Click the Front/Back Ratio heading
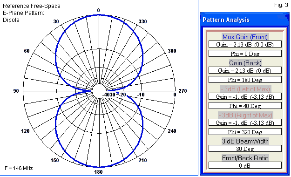This screenshot has width=291, height=177. 245,158
